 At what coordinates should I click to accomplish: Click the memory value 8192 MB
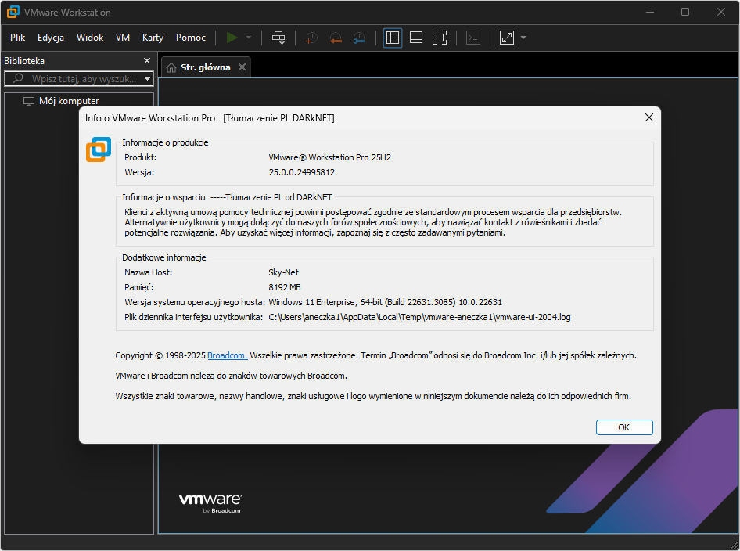pyautogui.click(x=285, y=287)
